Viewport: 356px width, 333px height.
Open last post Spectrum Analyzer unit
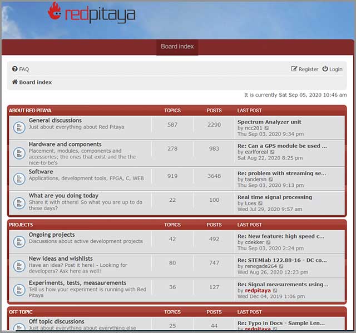[269, 122]
